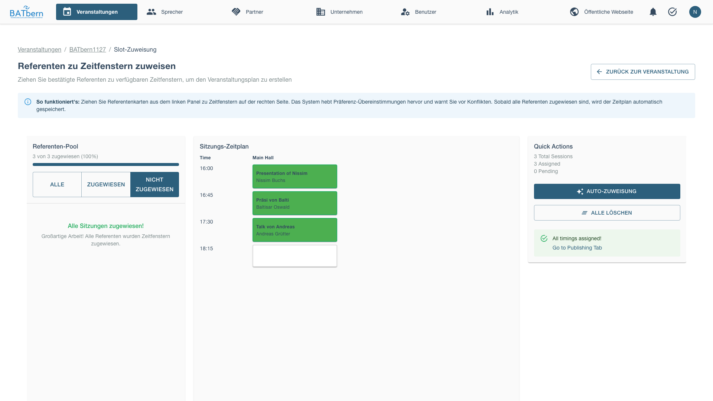Click the BATbern1127 breadcrumb link
This screenshot has width=713, height=401.
click(x=88, y=49)
